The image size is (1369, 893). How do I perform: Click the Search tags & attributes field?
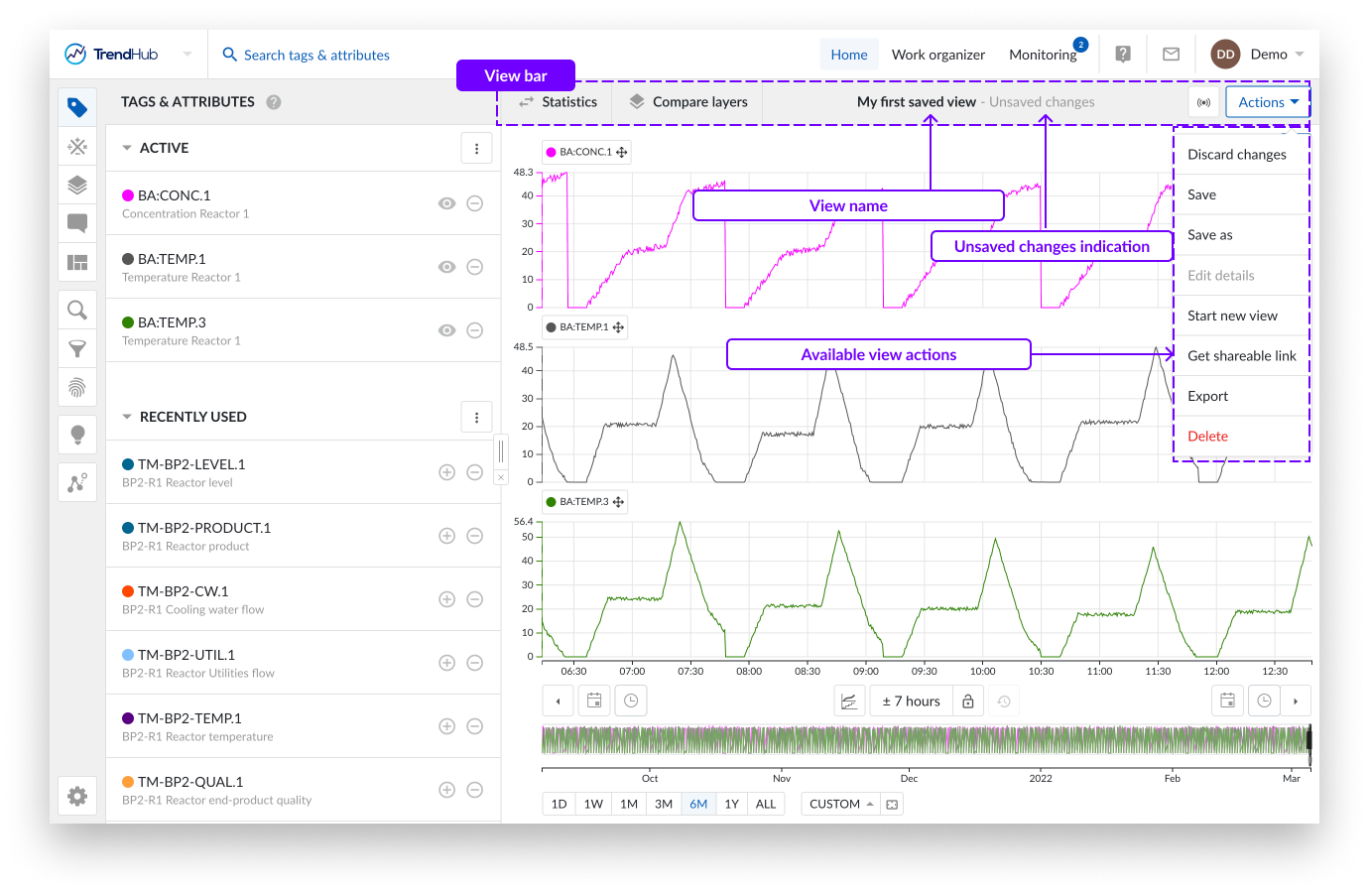[316, 56]
